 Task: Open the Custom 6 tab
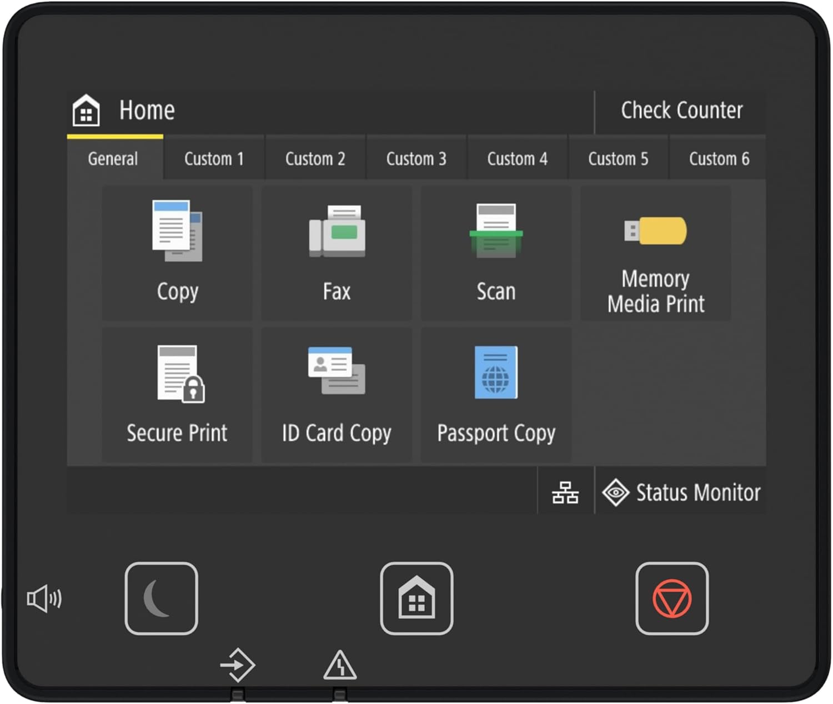click(x=719, y=159)
